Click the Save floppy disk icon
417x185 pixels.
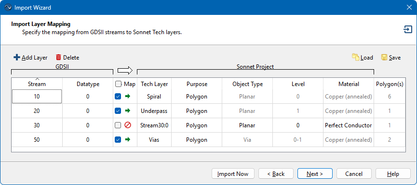point(384,58)
